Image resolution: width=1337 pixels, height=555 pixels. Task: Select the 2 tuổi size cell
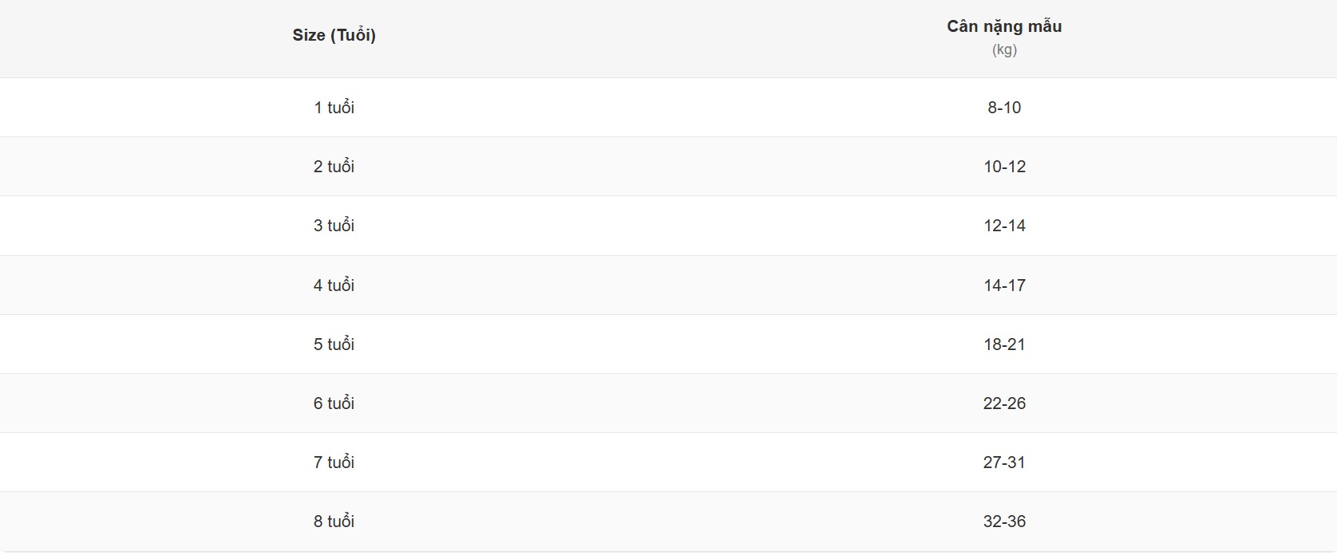334,167
